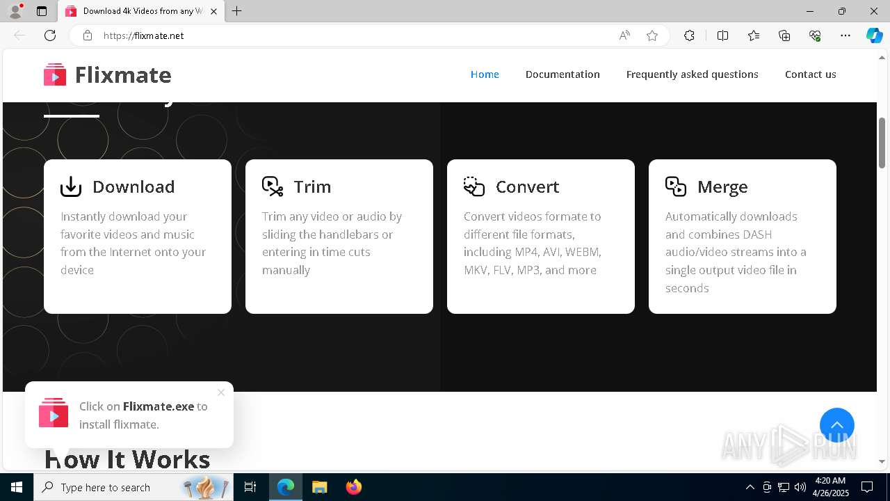Click the Convert card icon
This screenshot has width=890, height=501.
[474, 186]
